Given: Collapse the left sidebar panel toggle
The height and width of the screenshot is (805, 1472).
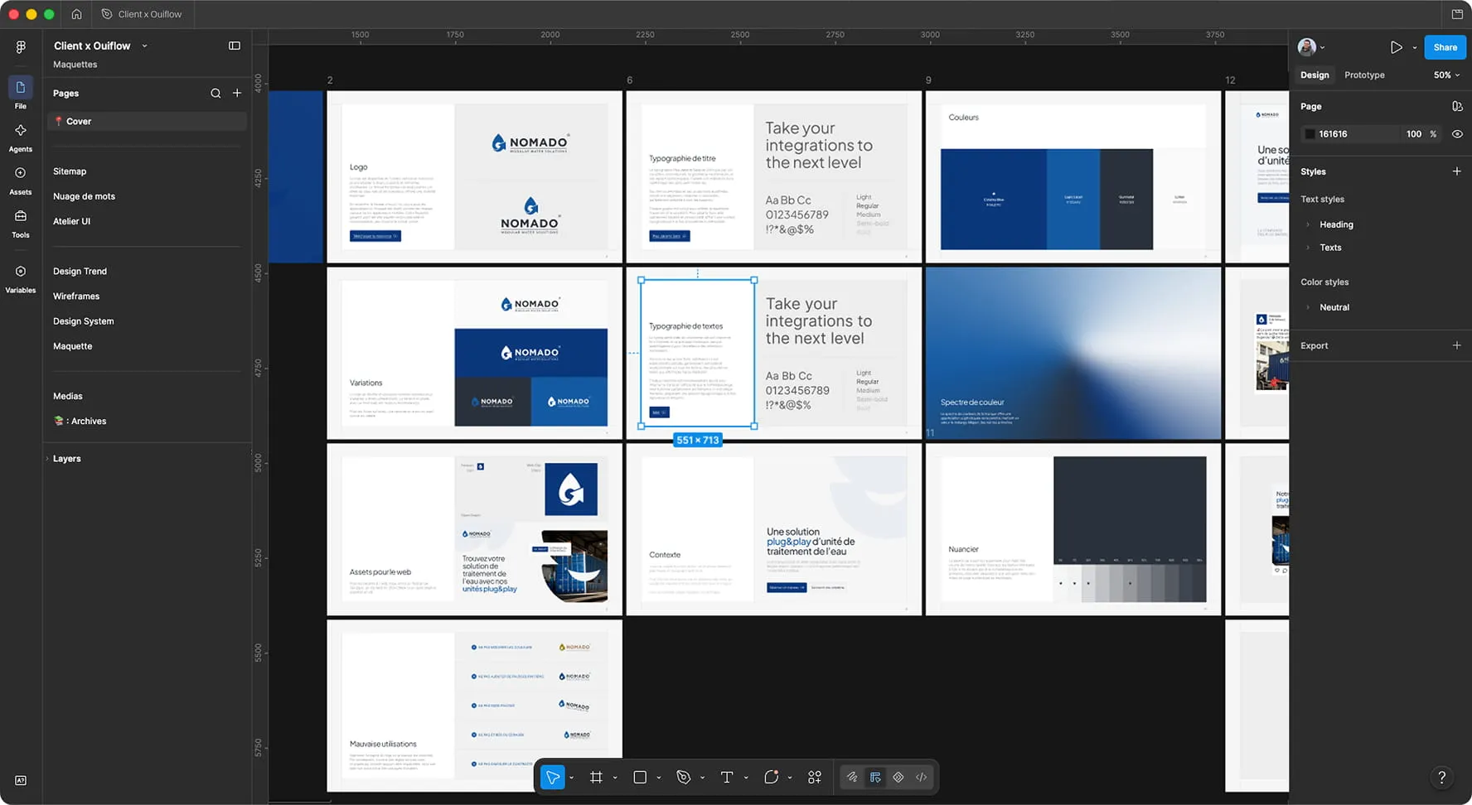Looking at the screenshot, I should tap(235, 46).
